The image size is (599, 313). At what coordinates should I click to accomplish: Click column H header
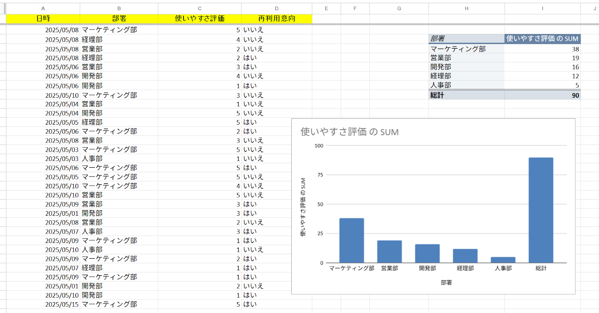tap(466, 8)
